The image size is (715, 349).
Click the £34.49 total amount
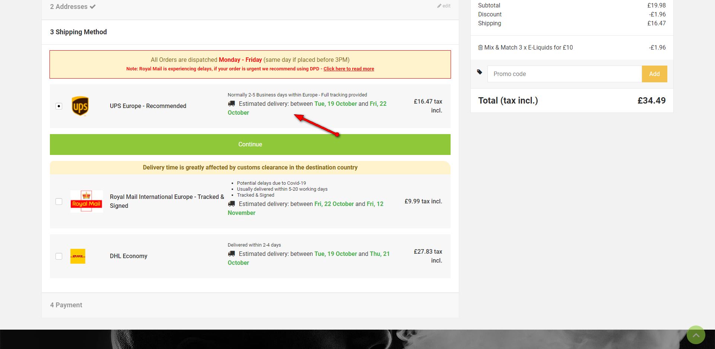click(652, 101)
